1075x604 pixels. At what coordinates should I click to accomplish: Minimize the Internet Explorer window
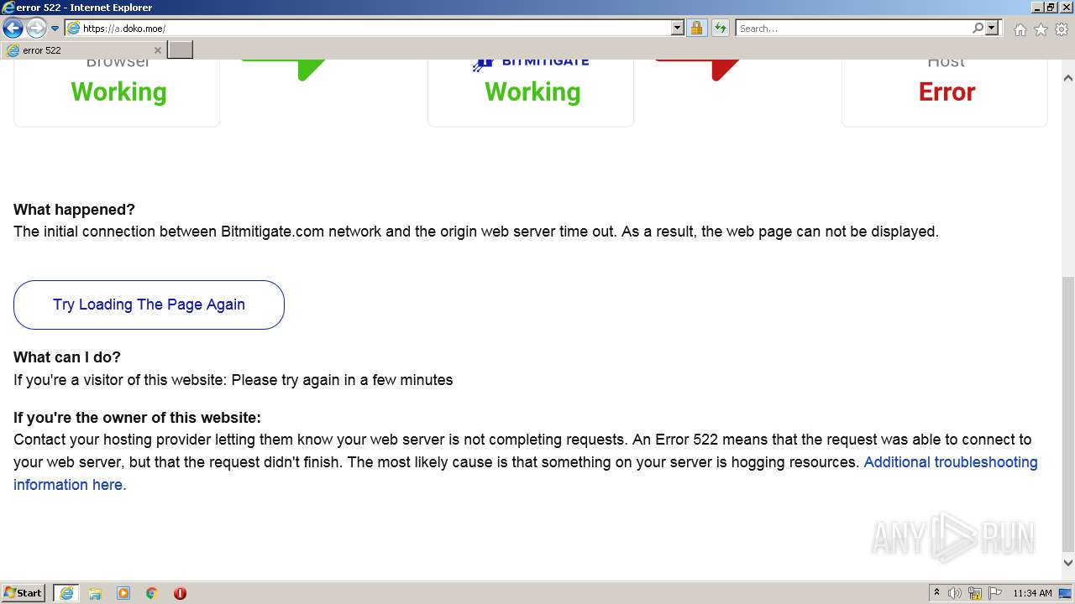pyautogui.click(x=1037, y=8)
